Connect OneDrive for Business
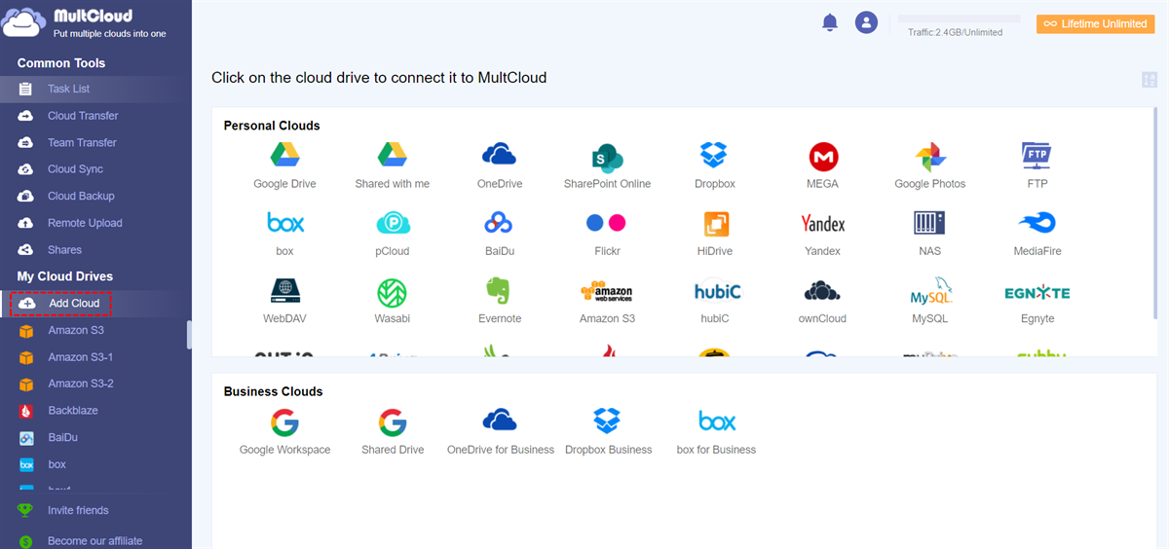The height and width of the screenshot is (549, 1169). click(500, 431)
